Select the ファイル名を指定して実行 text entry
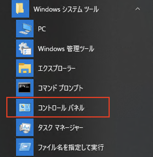The height and width of the screenshot is (157, 153). coord(71,147)
